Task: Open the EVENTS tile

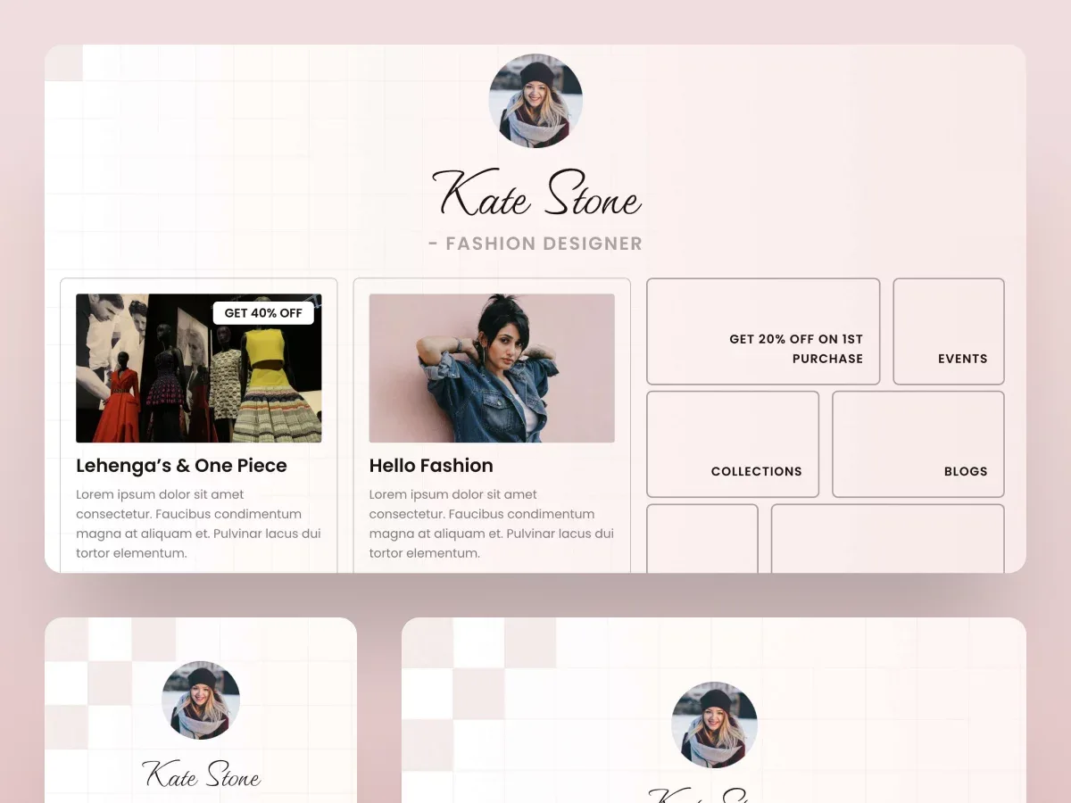Action: (x=949, y=332)
